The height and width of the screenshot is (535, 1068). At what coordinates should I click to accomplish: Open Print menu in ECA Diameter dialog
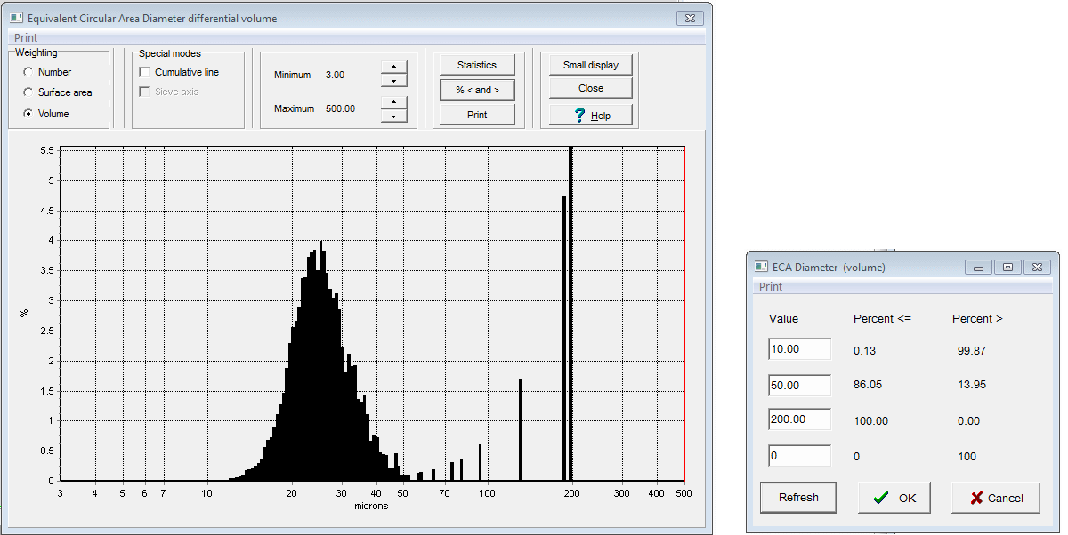(770, 287)
